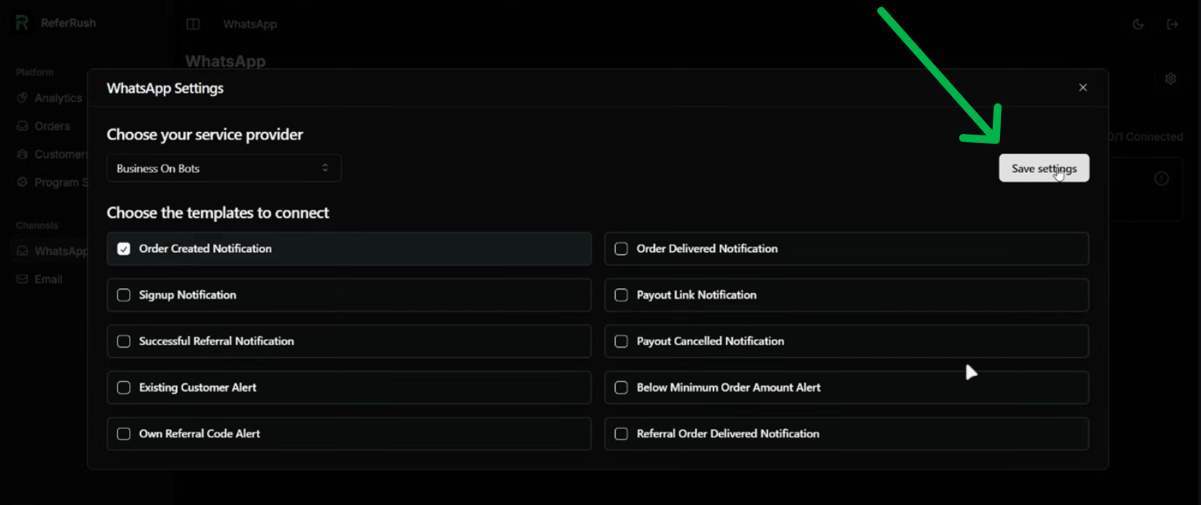The width and height of the screenshot is (1201, 505).
Task: Open the service provider dropdown
Action: [223, 168]
